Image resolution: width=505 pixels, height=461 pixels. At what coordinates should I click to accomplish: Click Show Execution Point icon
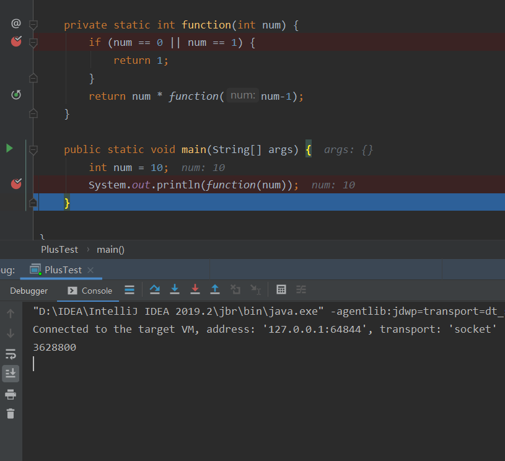[x=130, y=289]
